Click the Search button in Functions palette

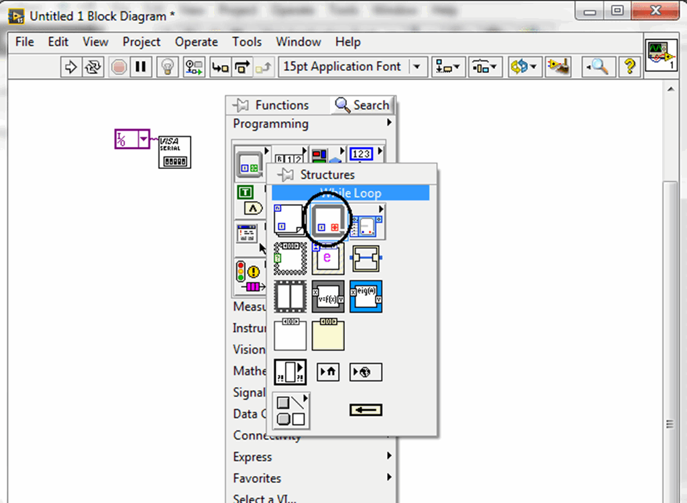click(362, 105)
